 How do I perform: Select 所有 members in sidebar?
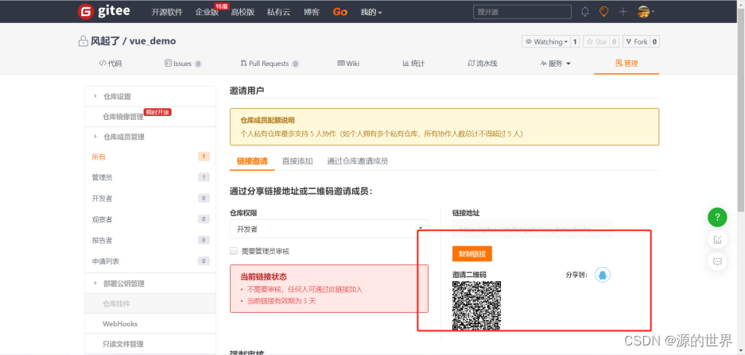click(99, 156)
